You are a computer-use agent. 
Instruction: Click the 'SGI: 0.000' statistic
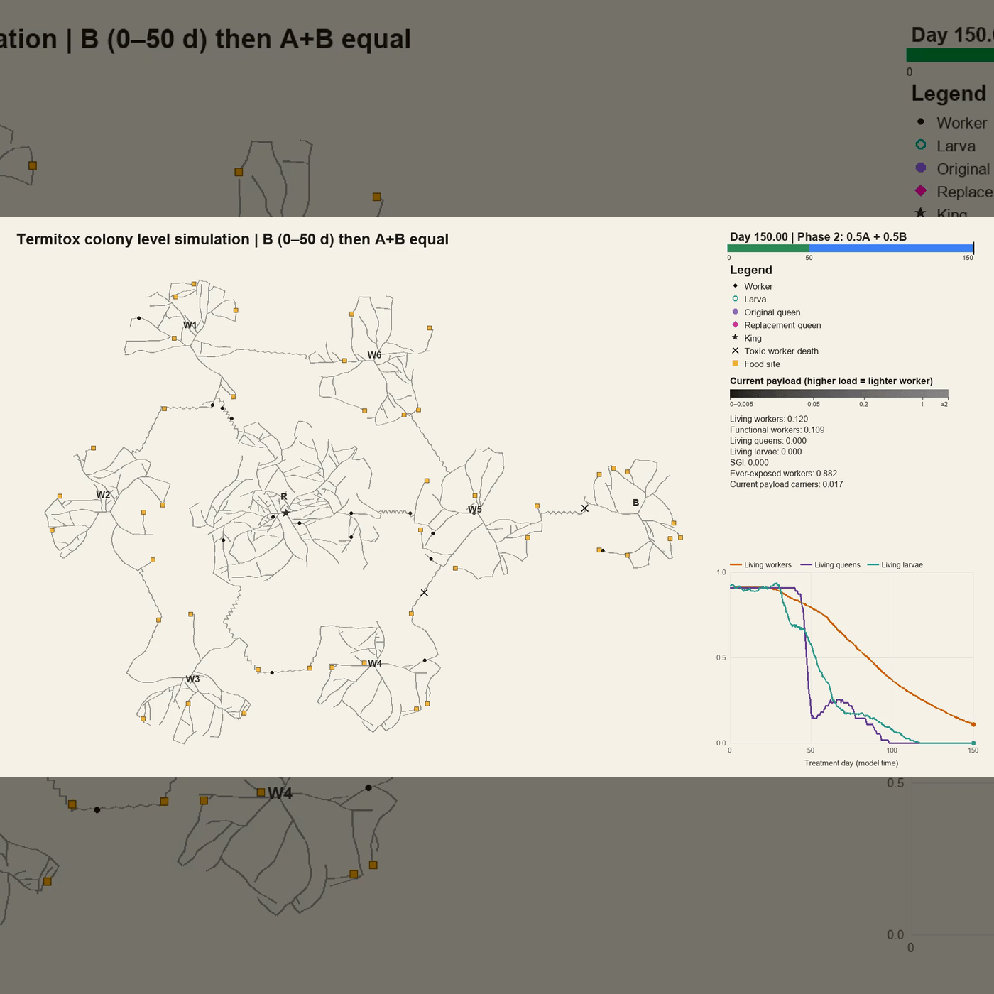click(749, 462)
